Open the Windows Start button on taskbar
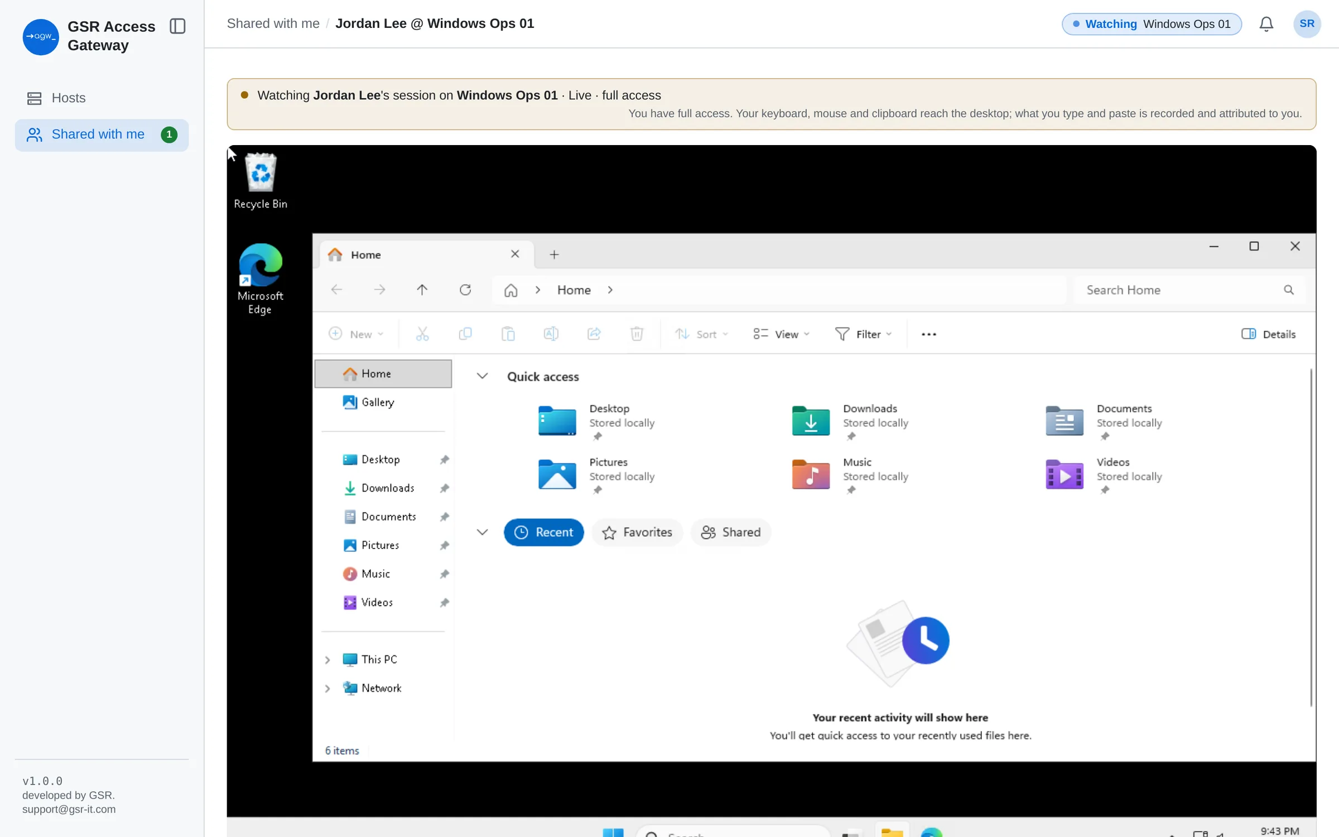The height and width of the screenshot is (837, 1339). [x=613, y=832]
